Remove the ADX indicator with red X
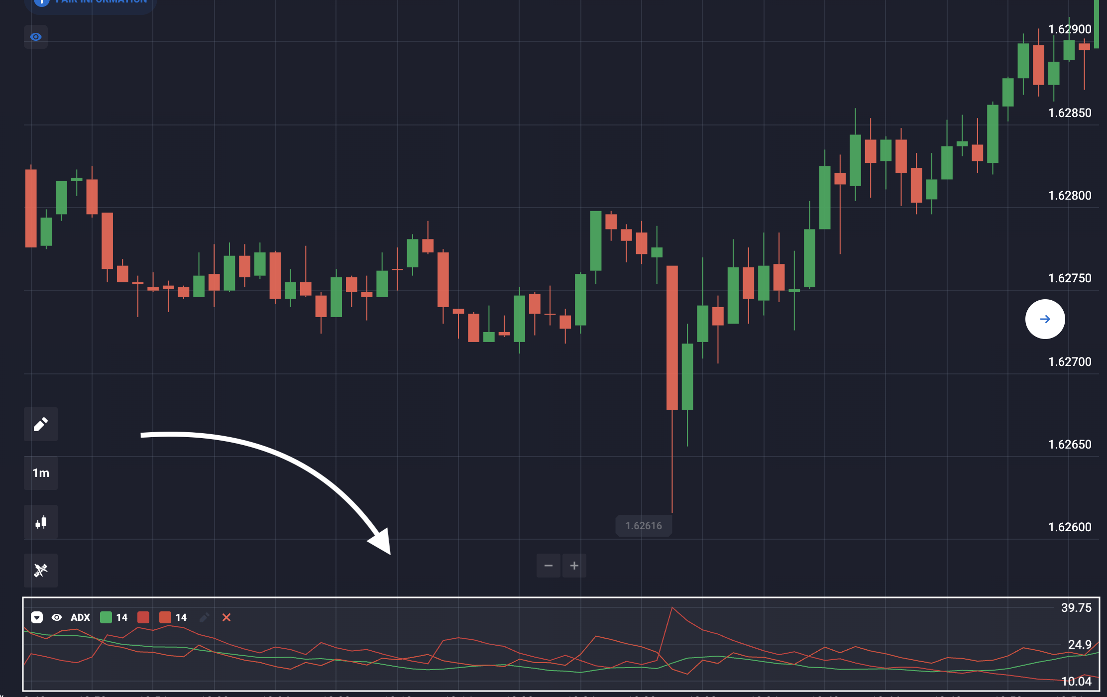The height and width of the screenshot is (697, 1107). coord(226,617)
